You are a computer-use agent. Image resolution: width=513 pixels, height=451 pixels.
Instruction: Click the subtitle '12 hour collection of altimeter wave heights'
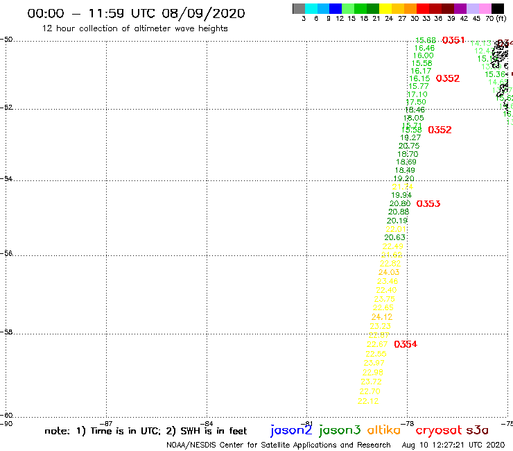(x=134, y=28)
